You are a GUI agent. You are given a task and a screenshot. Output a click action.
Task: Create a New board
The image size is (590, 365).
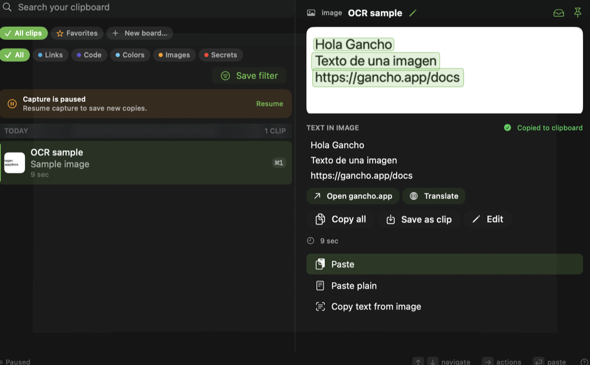click(140, 33)
